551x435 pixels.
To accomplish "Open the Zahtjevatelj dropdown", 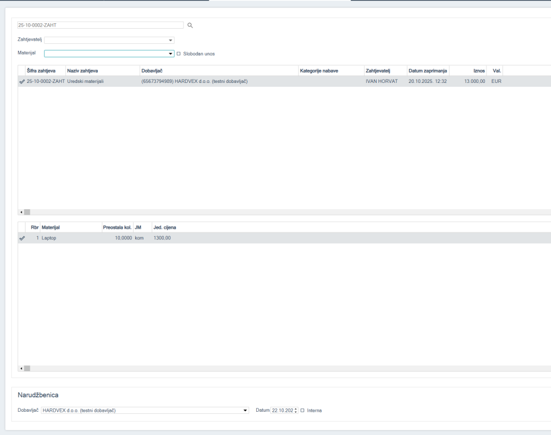I will 170,40.
